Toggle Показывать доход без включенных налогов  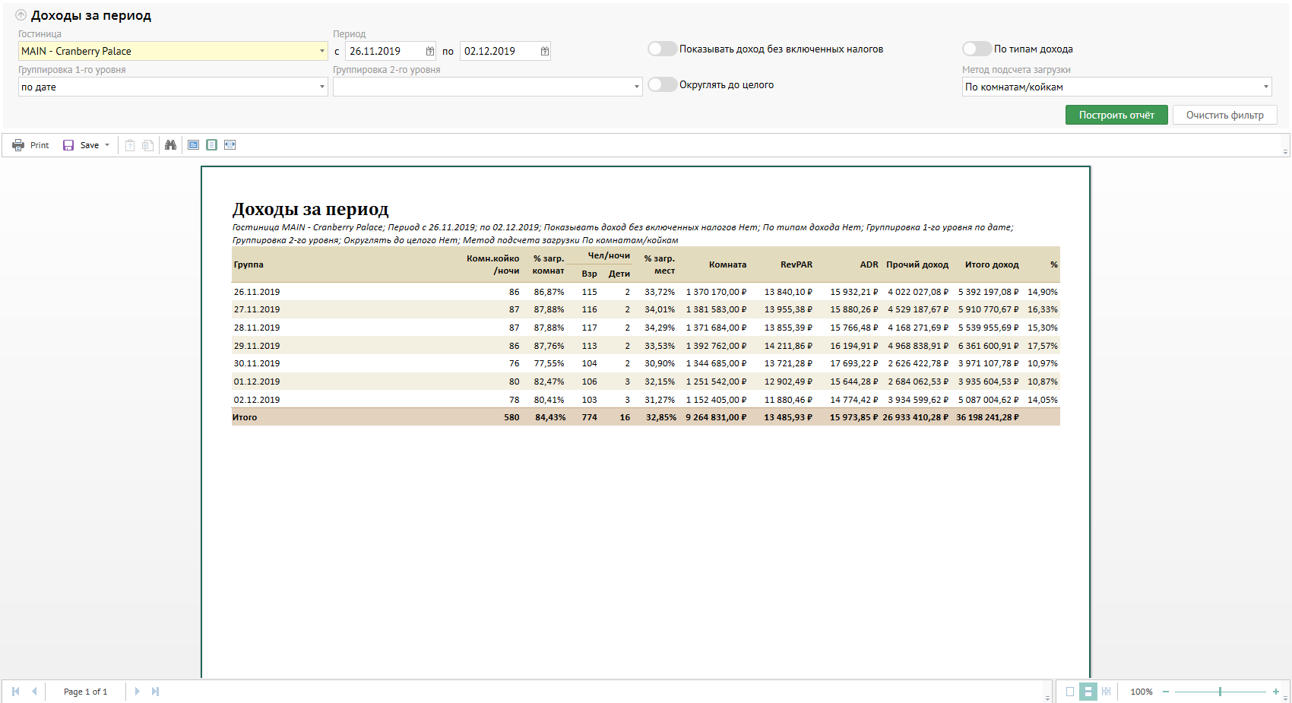pyautogui.click(x=662, y=49)
